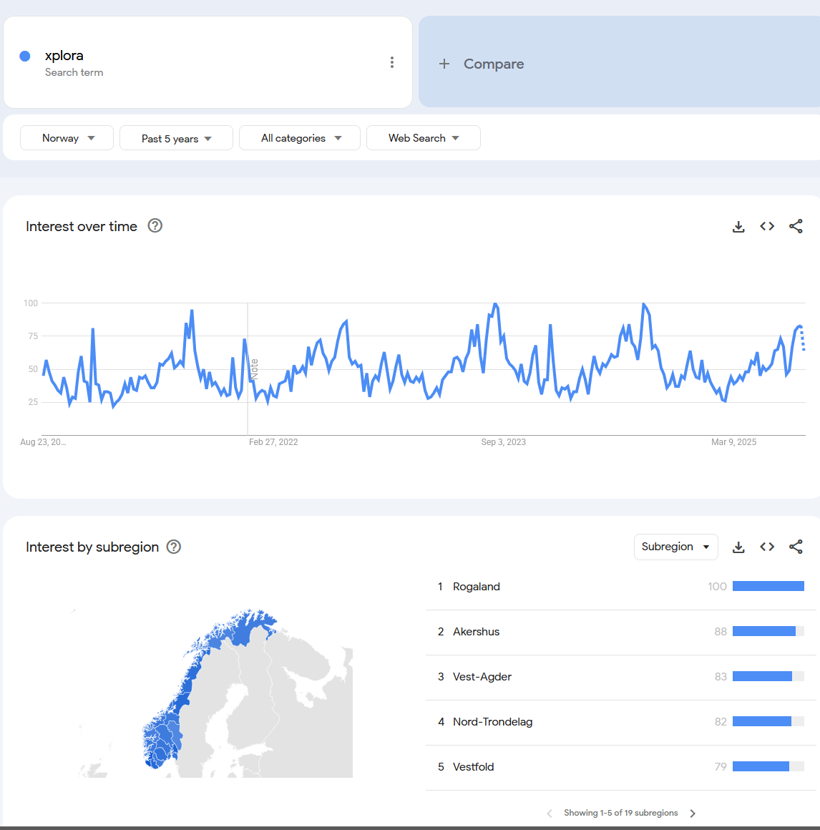Image resolution: width=820 pixels, height=830 pixels.
Task: Change the Web Search type dropdown
Action: [423, 138]
